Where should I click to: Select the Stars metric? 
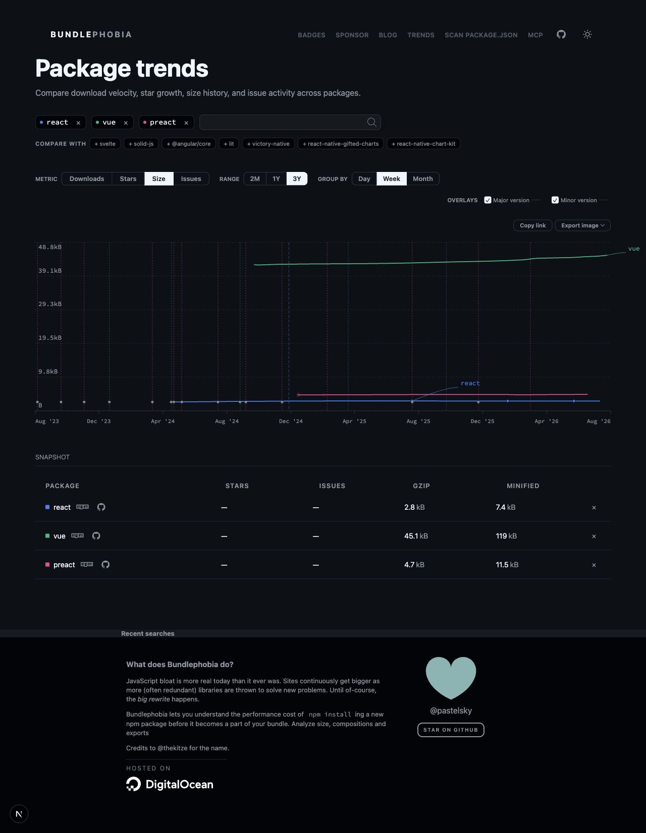click(128, 178)
